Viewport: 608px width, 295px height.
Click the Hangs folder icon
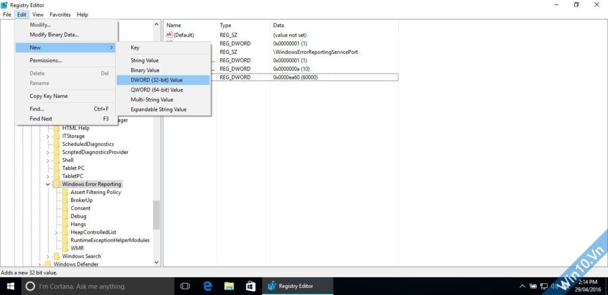65,224
